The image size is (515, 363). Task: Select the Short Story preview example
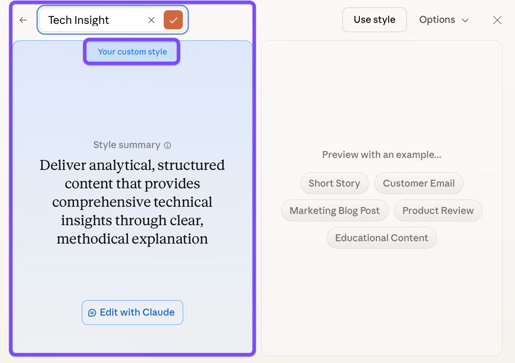(x=335, y=183)
